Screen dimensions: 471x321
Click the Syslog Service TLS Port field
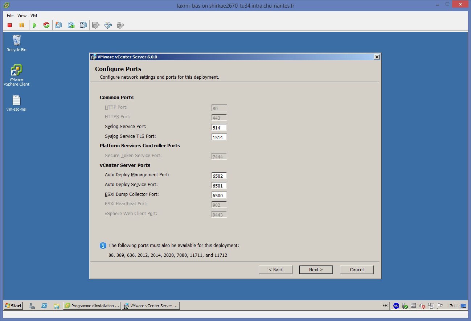point(219,137)
